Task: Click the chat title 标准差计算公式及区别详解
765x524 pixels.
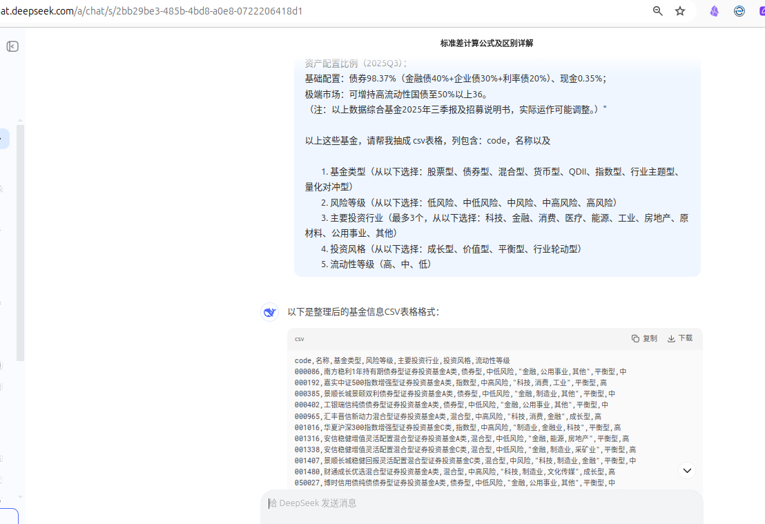Action: [x=487, y=43]
